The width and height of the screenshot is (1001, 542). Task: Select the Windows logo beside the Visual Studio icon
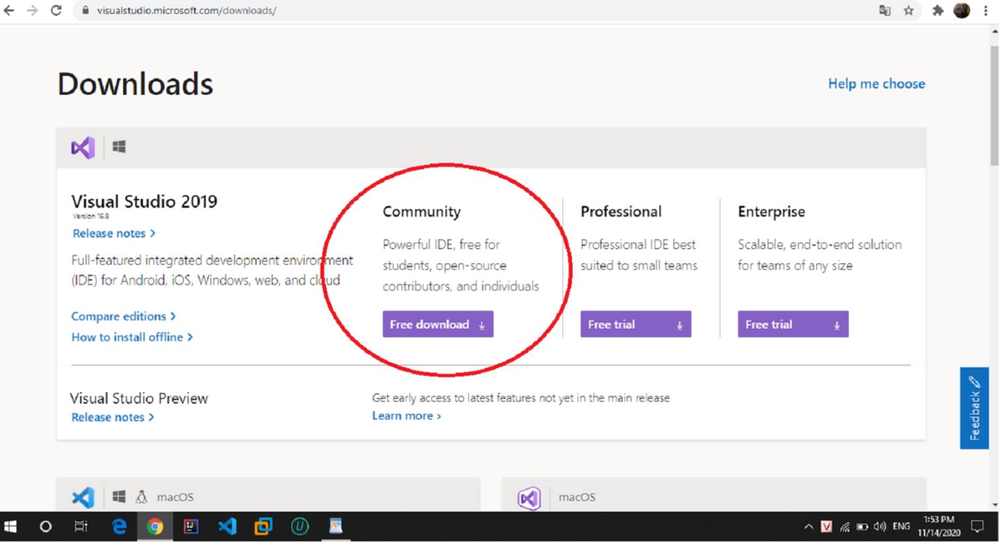[119, 147]
